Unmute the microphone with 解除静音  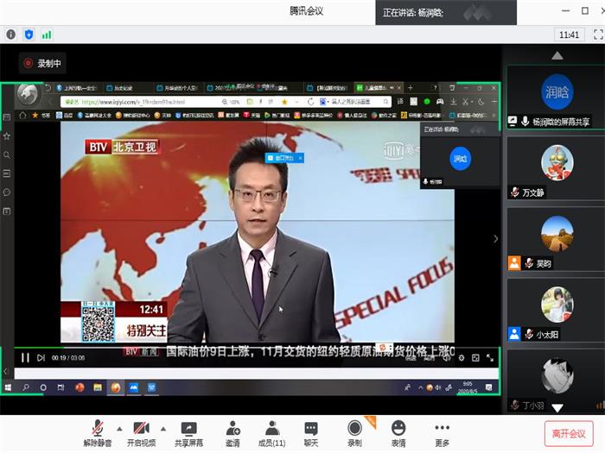(x=98, y=433)
